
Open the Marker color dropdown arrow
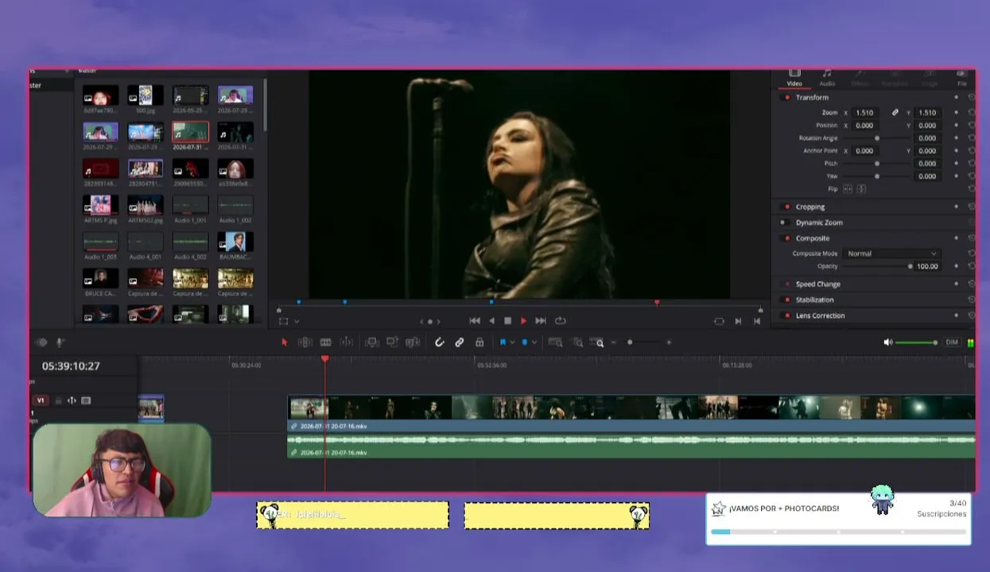(x=534, y=342)
